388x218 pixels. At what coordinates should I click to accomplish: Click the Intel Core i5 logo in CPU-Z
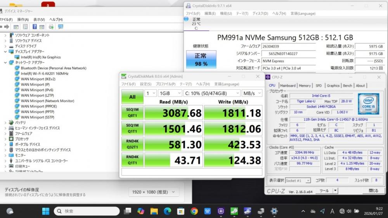[368, 103]
